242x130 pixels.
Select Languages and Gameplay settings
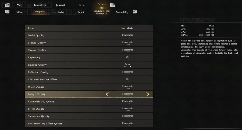[x=102, y=12]
